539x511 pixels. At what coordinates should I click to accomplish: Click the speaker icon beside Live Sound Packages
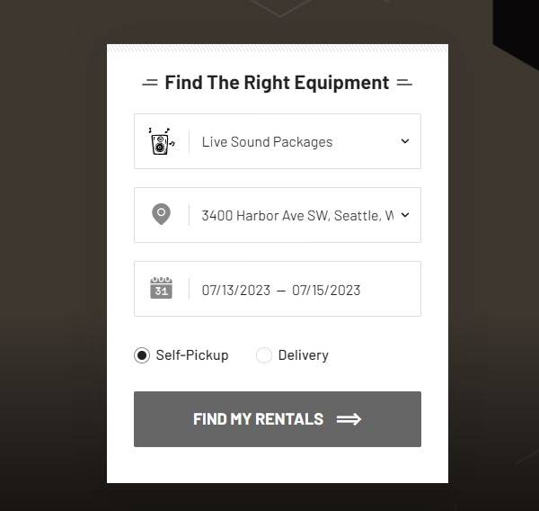pos(161,141)
